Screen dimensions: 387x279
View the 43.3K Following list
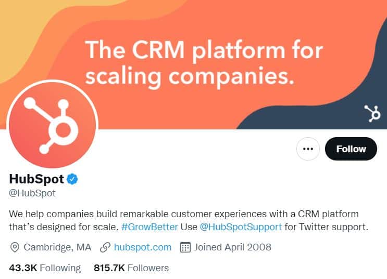click(x=45, y=268)
